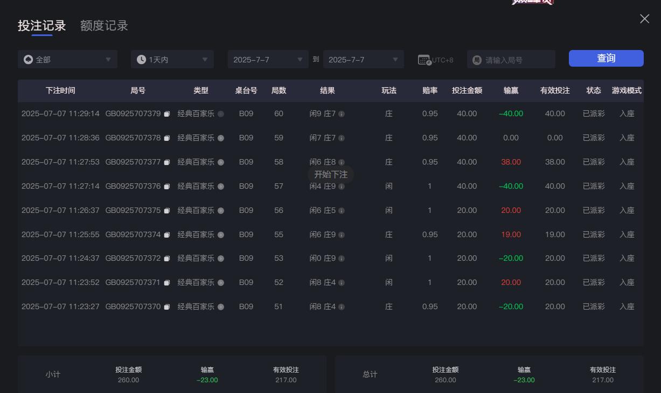Switch to the 额度记录 tab

tap(103, 25)
